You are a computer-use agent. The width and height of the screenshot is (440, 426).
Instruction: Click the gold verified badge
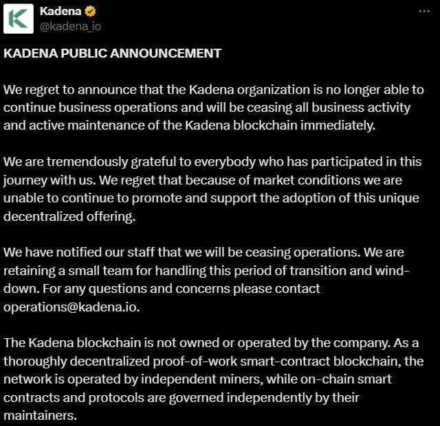[90, 12]
